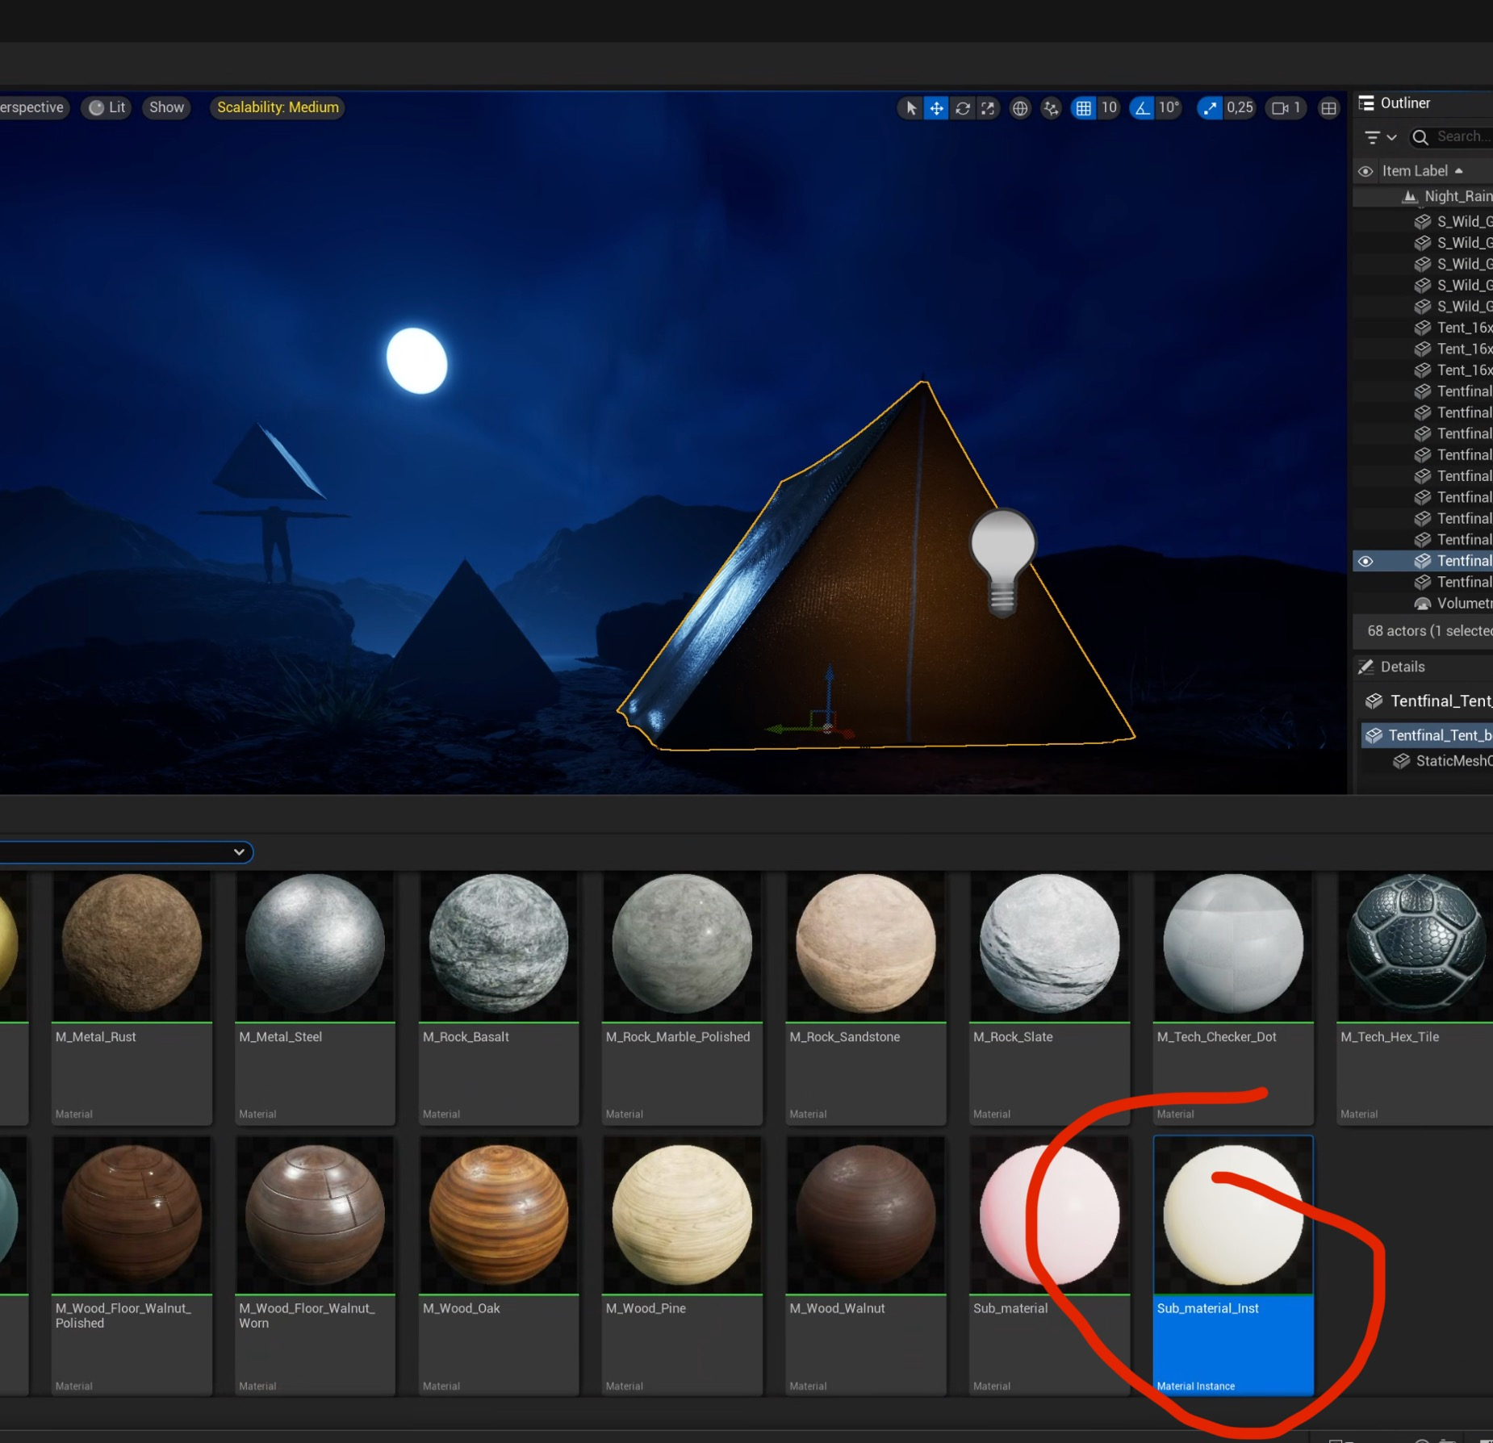Viewport: 1493px width, 1443px height.
Task: Switch to the Rotate gizmo tool
Action: [x=963, y=108]
